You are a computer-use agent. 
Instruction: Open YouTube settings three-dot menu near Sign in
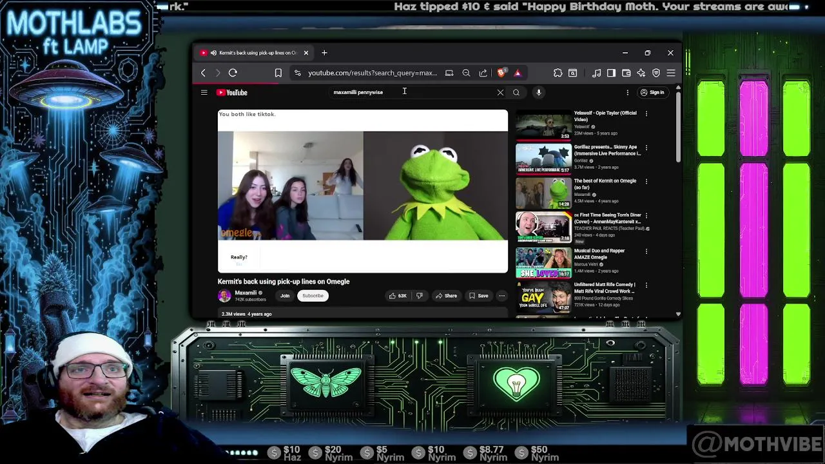coord(627,92)
